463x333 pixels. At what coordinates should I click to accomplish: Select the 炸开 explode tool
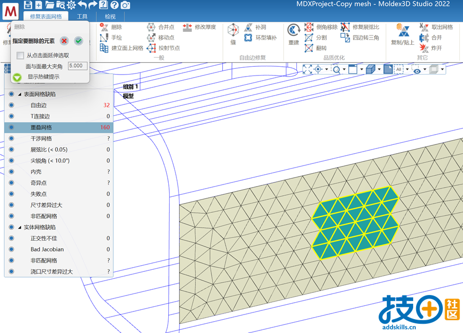[x=431, y=48]
